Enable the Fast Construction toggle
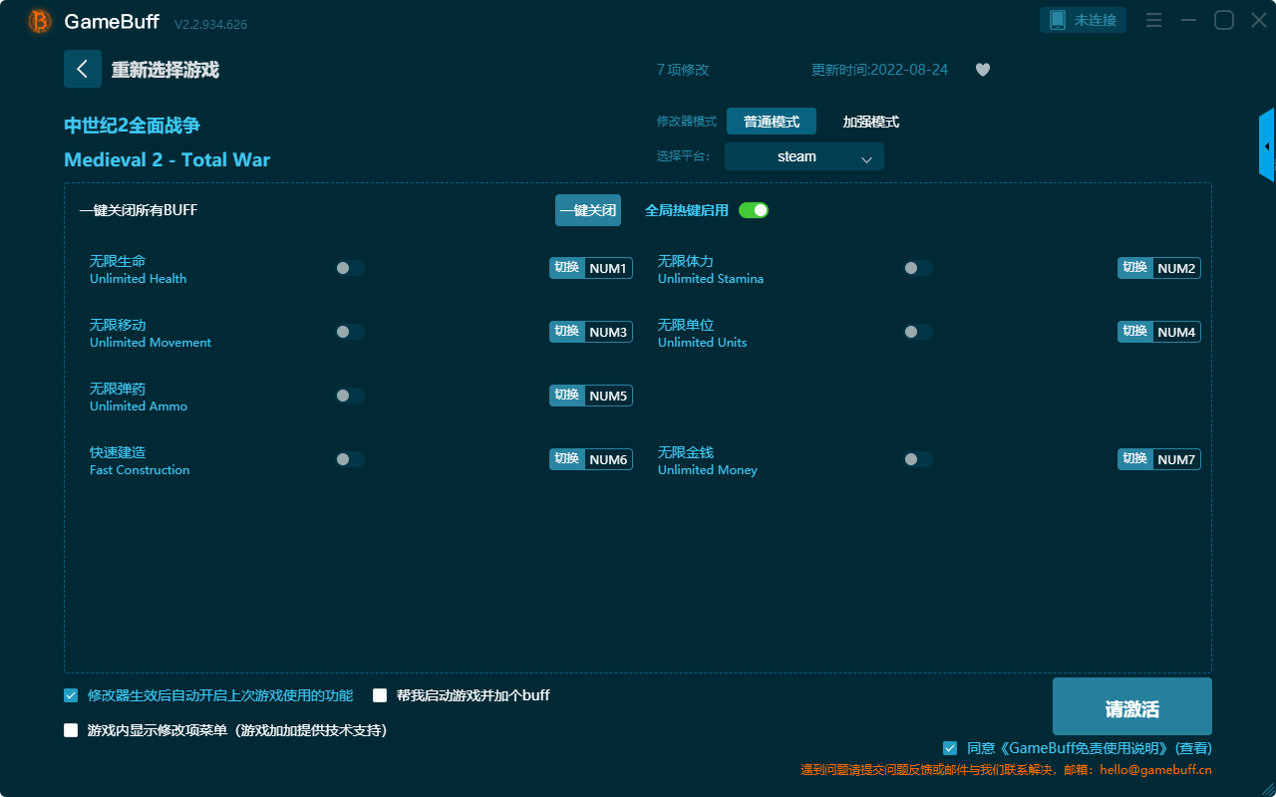Viewport: 1276px width, 797px height. click(350, 459)
